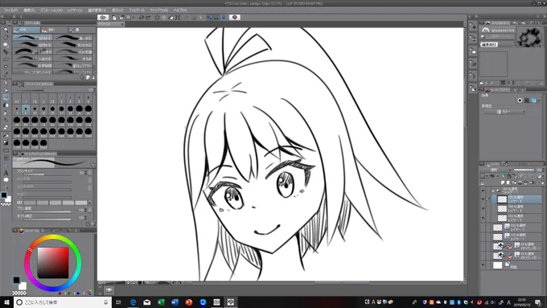Hide the paper layer via eye icon
Image resolution: width=547 pixels, height=308 pixels.
click(x=483, y=265)
